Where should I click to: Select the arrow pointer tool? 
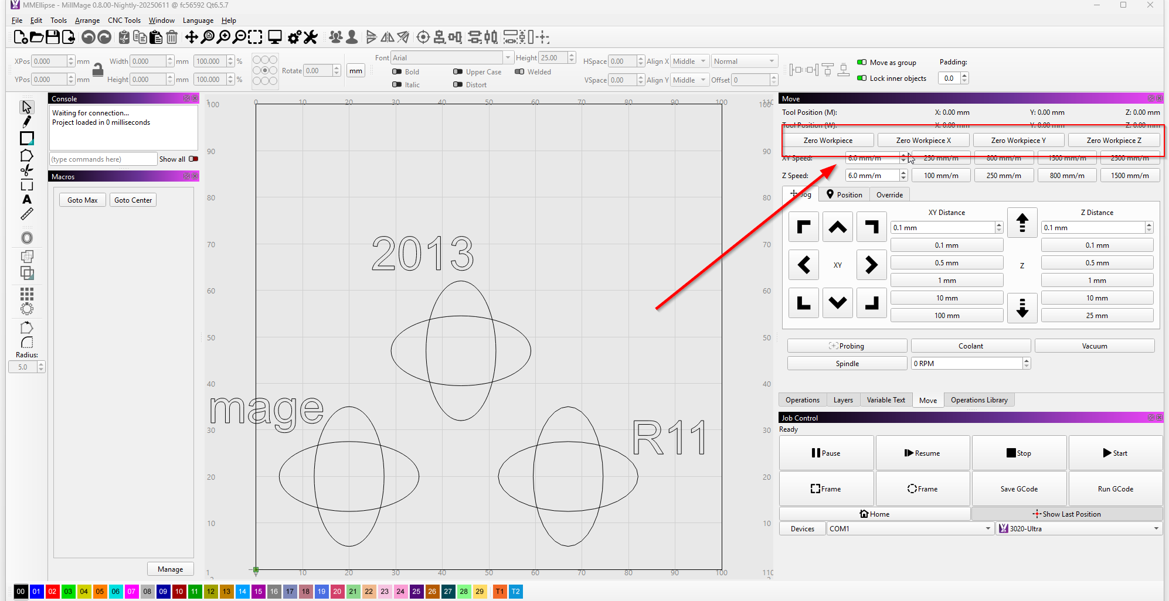point(26,107)
